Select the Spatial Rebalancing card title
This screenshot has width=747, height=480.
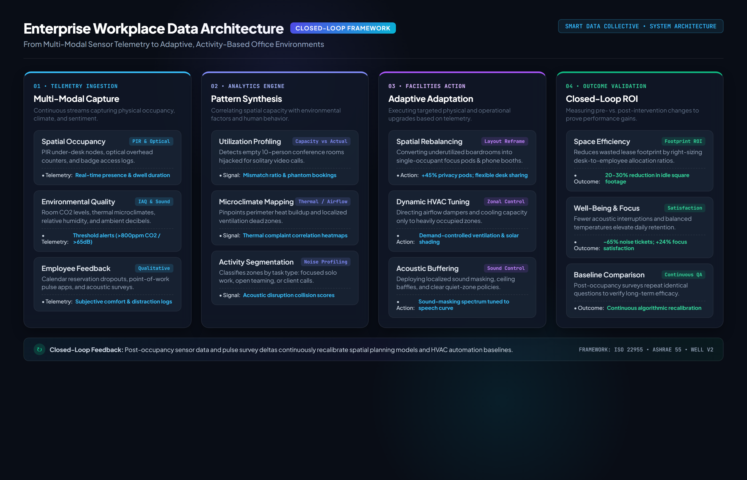click(x=429, y=142)
